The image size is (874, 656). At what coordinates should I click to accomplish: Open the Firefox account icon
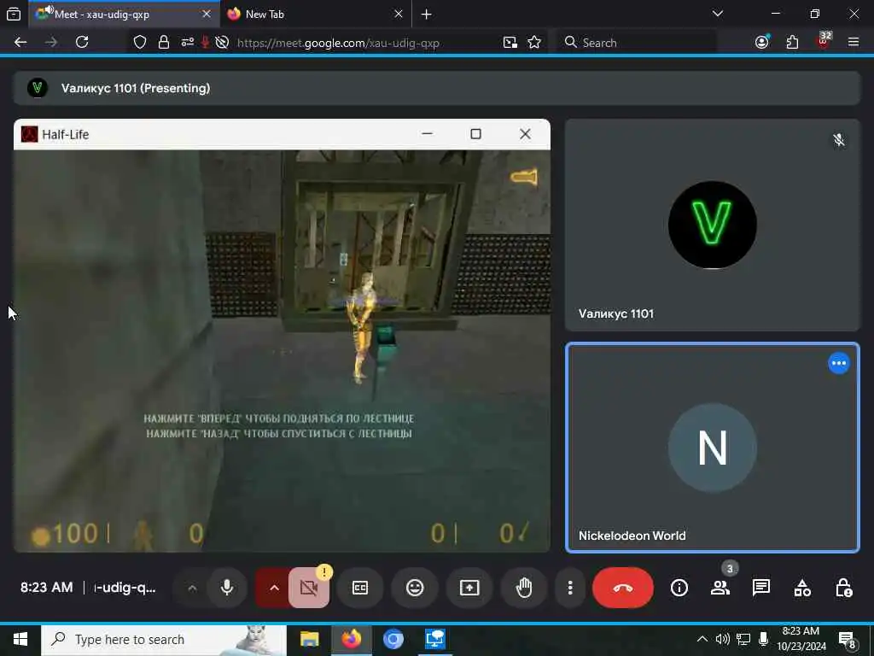pyautogui.click(x=762, y=43)
